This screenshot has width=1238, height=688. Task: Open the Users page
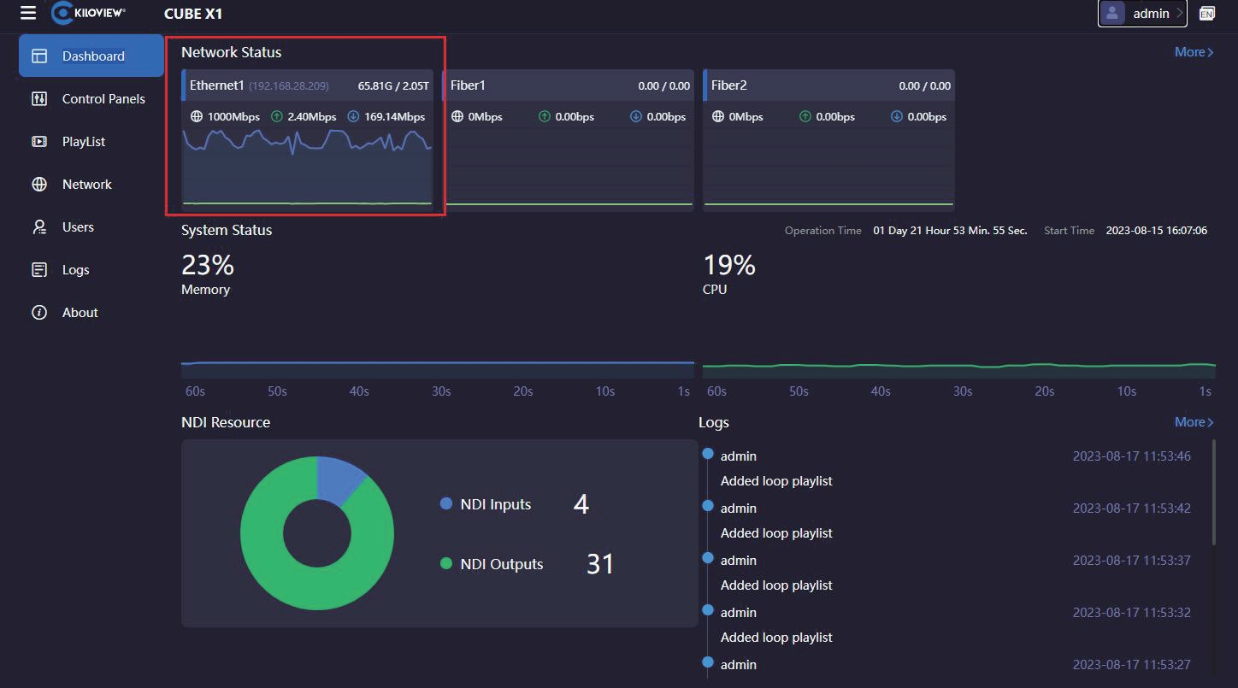point(91,227)
